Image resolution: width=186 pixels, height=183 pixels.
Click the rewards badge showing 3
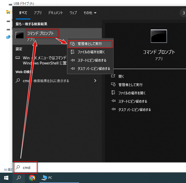click(183, 13)
